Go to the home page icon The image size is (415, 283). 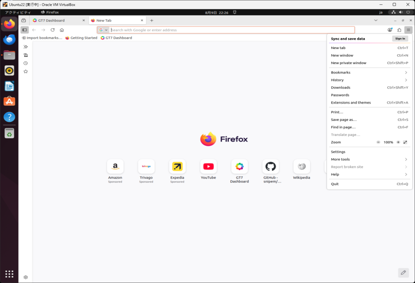point(62,30)
